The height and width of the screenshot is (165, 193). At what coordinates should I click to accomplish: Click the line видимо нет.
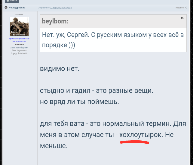pos(60,69)
